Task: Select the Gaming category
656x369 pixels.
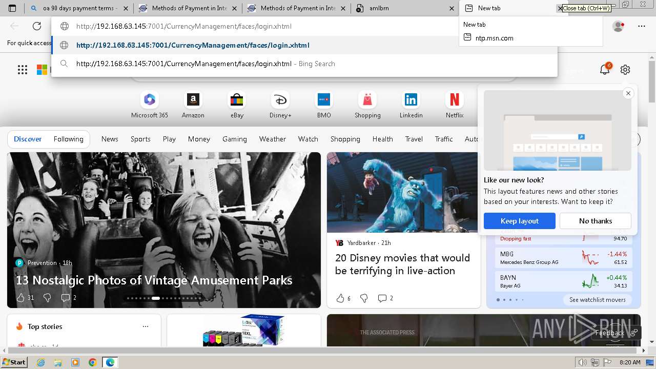Action: pyautogui.click(x=235, y=139)
